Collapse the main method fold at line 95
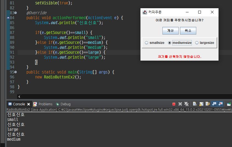Viewport: 232px width, 147px height. (x=16, y=72)
